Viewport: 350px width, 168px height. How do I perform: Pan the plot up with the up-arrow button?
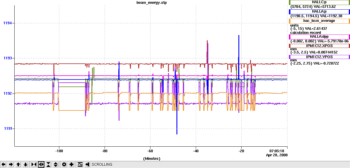18,164
